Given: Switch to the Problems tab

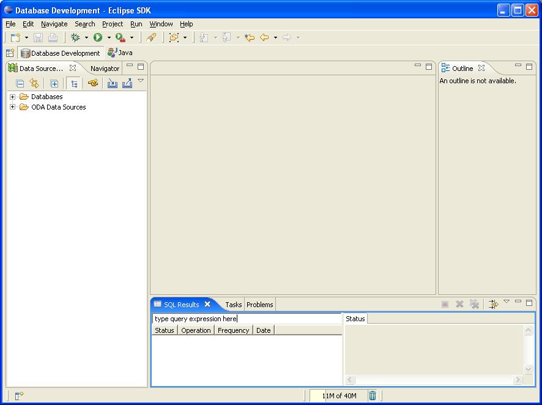Looking at the screenshot, I should [260, 305].
